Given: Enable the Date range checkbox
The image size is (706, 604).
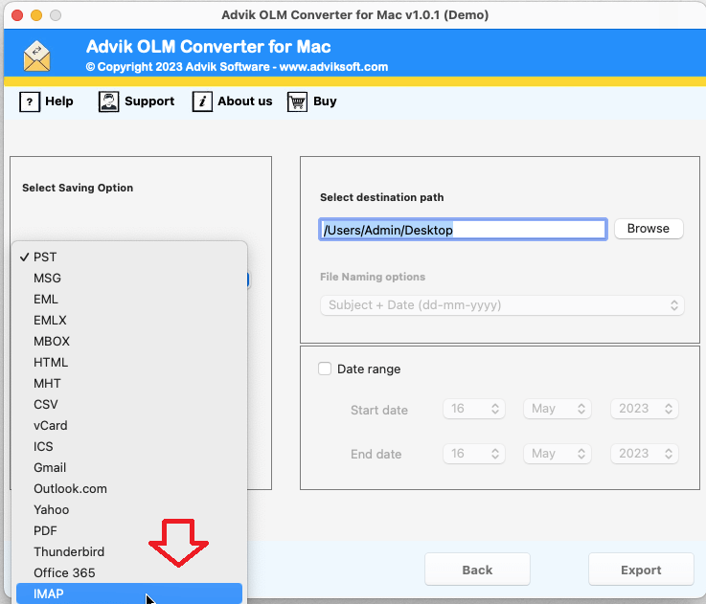Looking at the screenshot, I should (x=325, y=369).
